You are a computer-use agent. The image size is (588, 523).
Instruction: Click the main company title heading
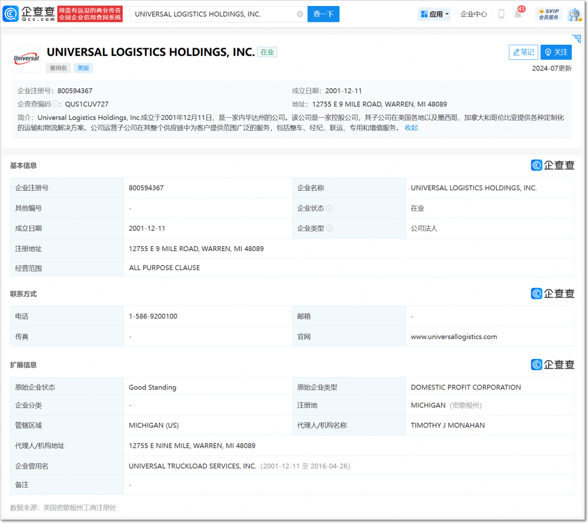(x=151, y=52)
